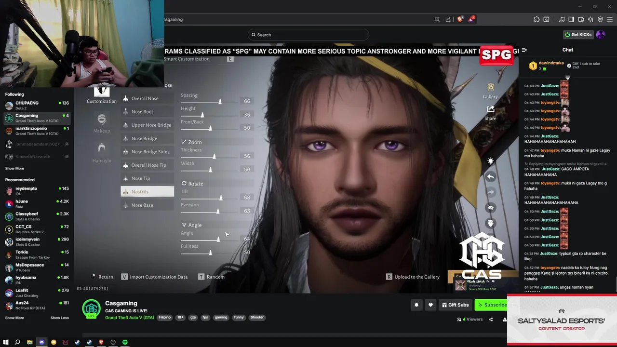This screenshot has width=617, height=347.
Task: Open the media control music note icon
Action: 562,19
